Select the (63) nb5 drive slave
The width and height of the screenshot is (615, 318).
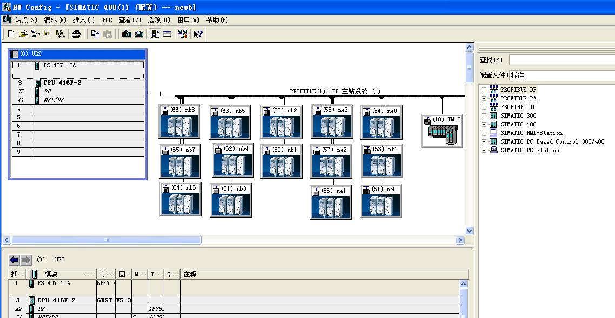(230, 123)
